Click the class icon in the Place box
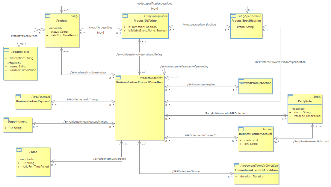 (x=19, y=150)
